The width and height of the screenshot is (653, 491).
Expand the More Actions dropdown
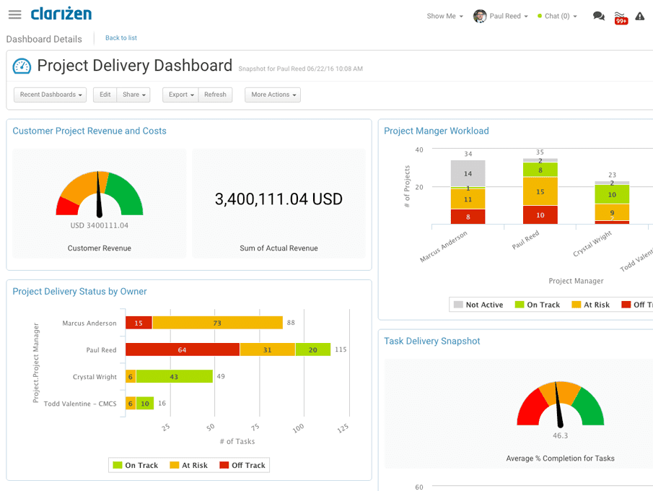point(272,95)
